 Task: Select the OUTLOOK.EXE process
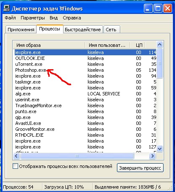pyautogui.click(x=85, y=58)
